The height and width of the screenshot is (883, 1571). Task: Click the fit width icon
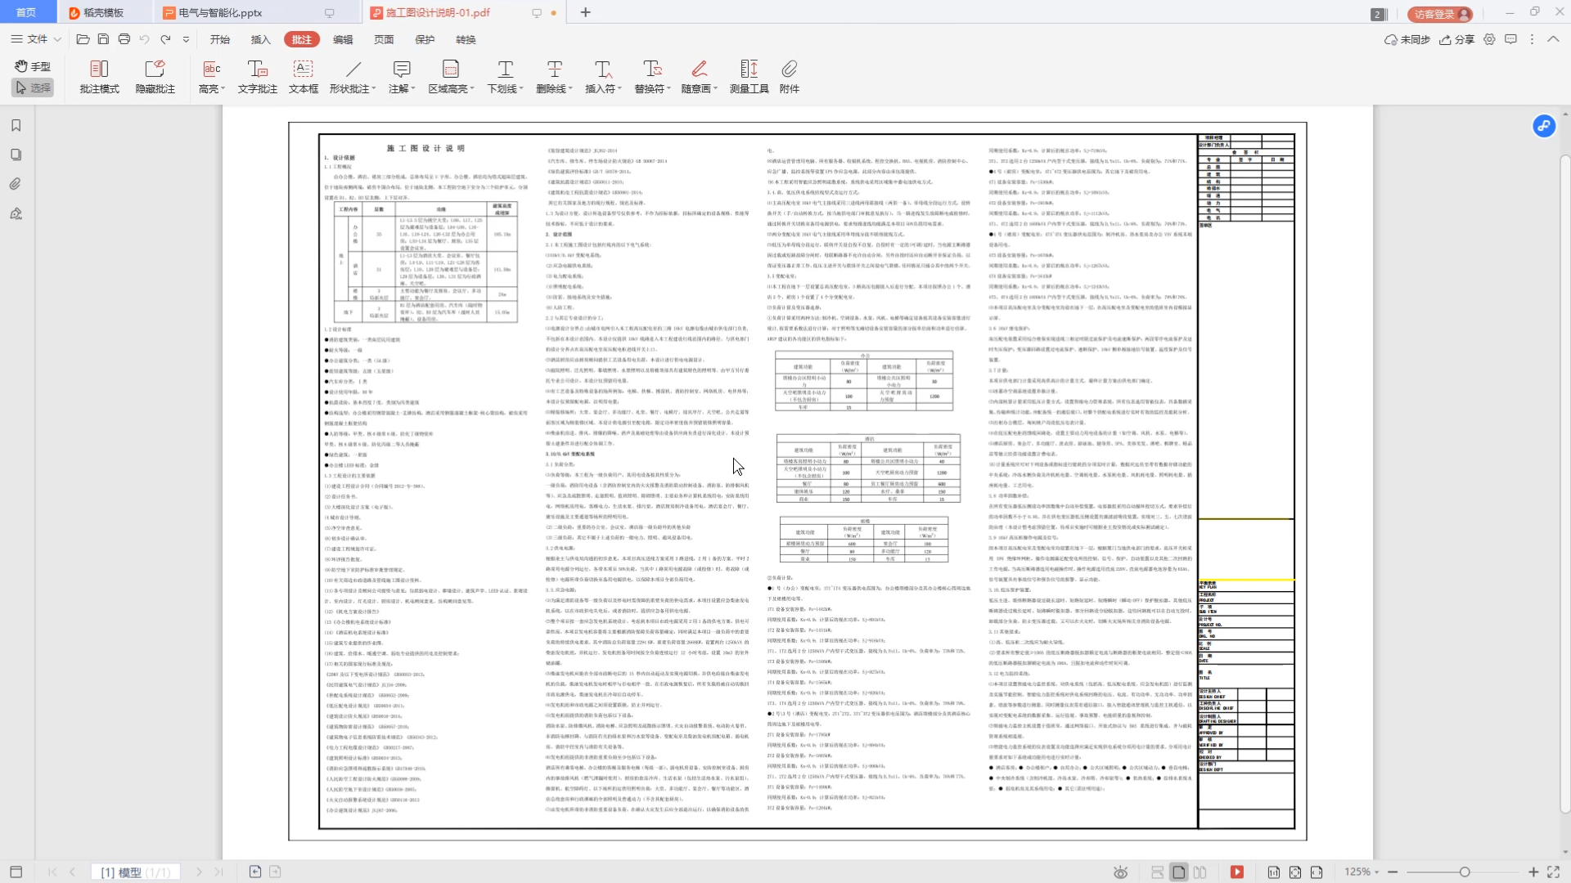pos(1316,872)
